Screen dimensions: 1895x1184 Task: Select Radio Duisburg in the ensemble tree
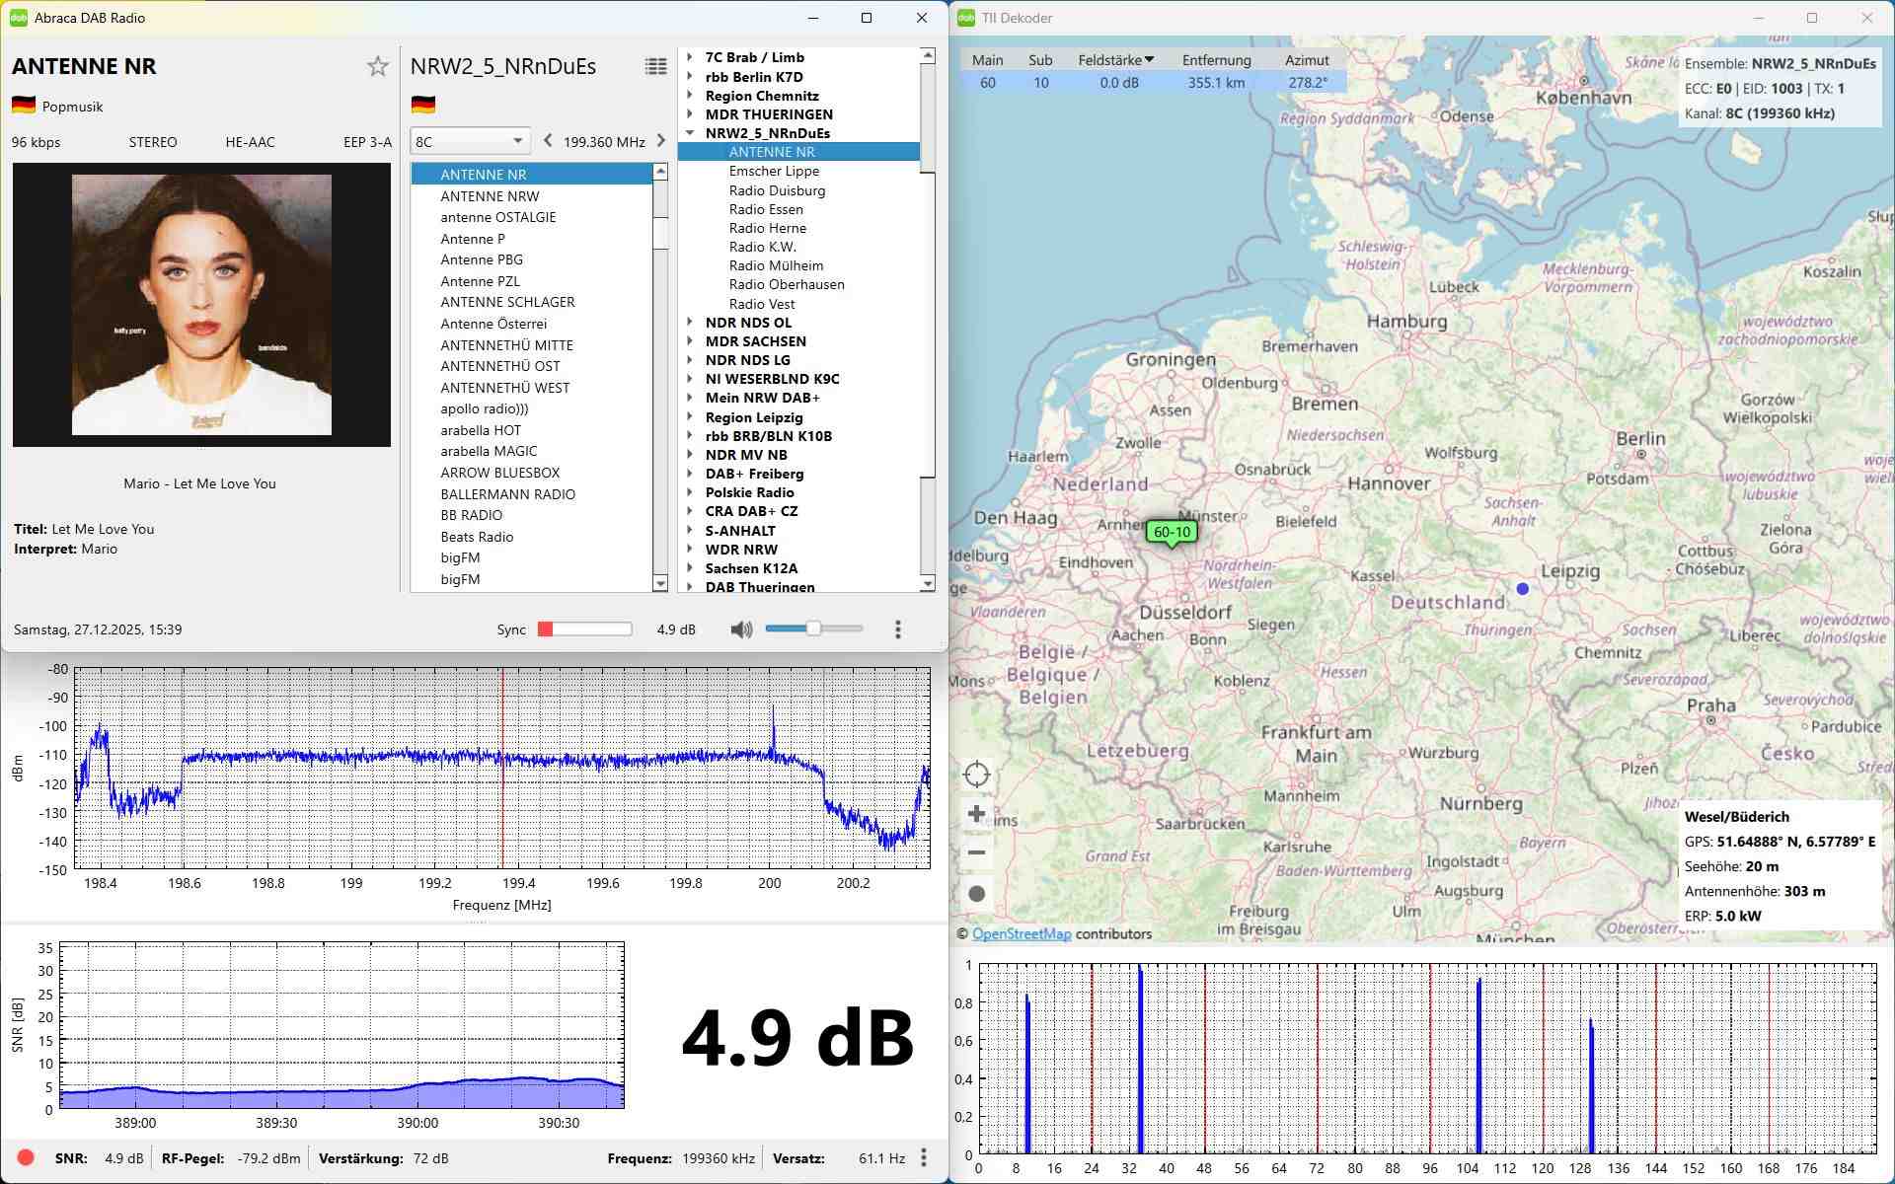tap(777, 190)
